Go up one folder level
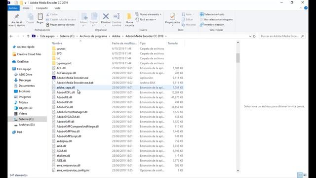Screen dimensions: 316x178 (28, 36)
